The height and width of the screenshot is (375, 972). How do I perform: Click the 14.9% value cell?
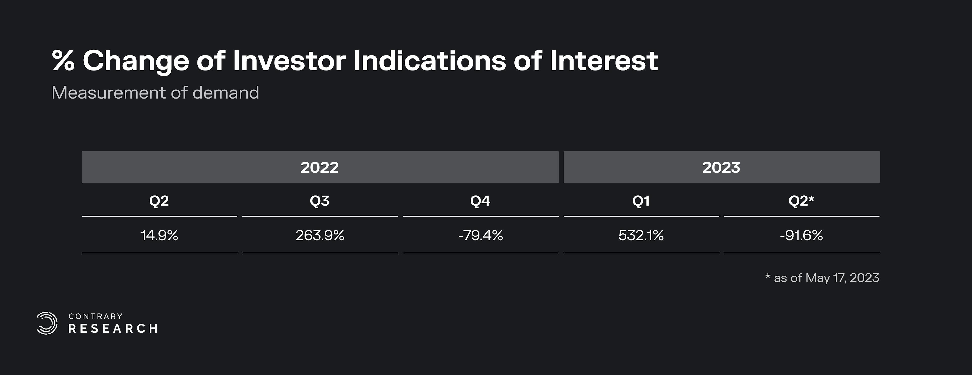159,236
